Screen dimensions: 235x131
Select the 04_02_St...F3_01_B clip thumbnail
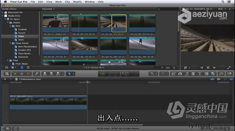[x=55, y=46]
